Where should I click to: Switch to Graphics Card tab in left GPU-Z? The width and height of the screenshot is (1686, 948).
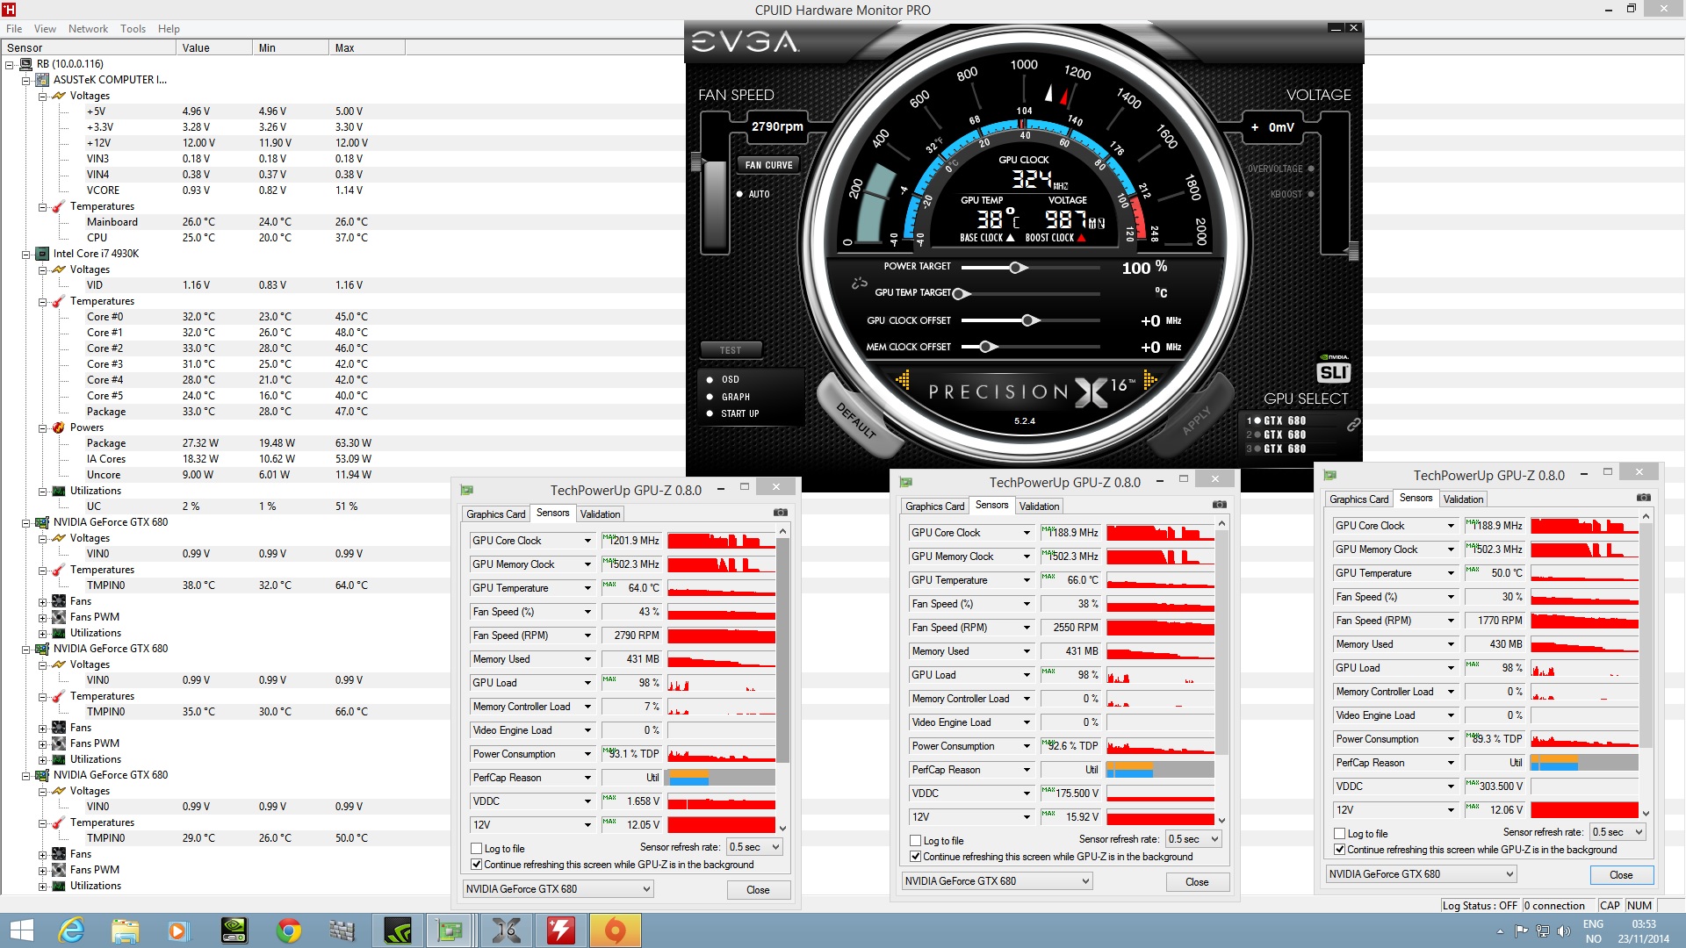pyautogui.click(x=496, y=514)
